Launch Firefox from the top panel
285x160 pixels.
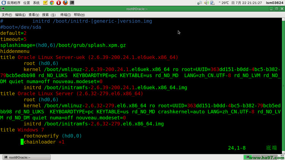[65, 3]
